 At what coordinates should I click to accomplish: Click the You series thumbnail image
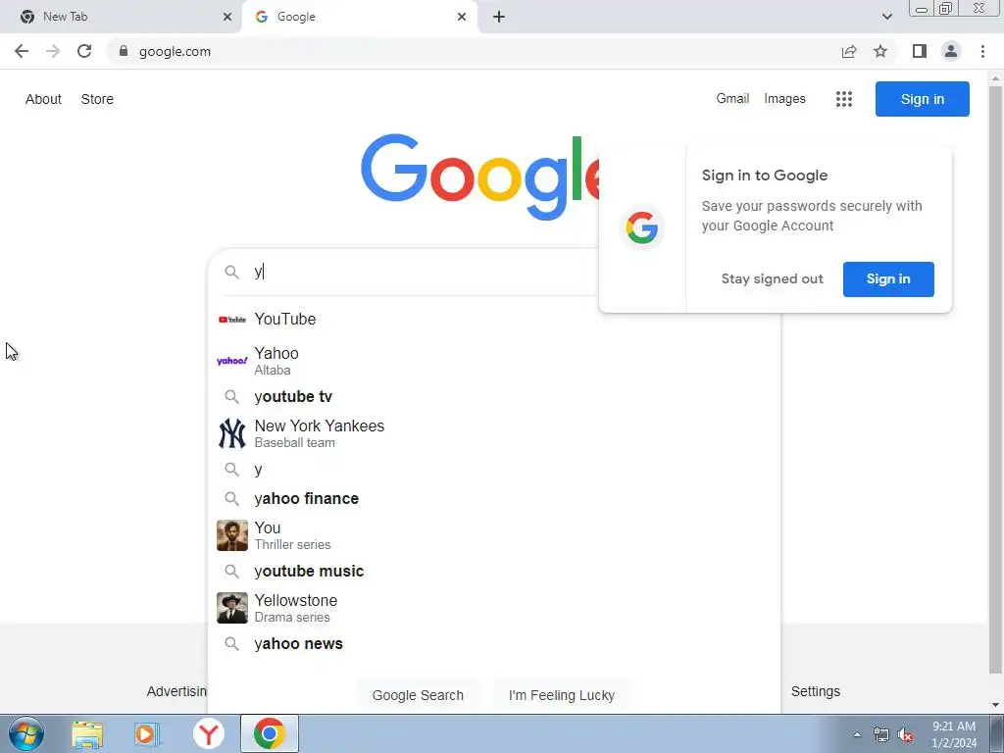(231, 535)
